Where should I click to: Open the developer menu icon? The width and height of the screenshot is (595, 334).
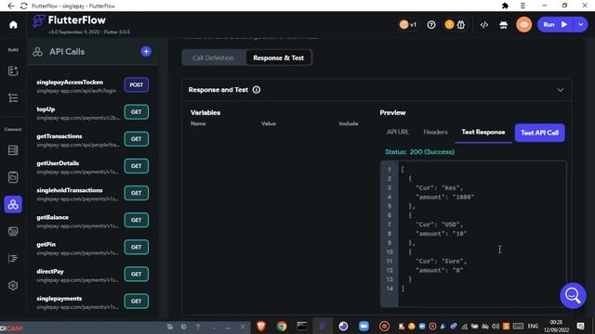tap(504, 25)
